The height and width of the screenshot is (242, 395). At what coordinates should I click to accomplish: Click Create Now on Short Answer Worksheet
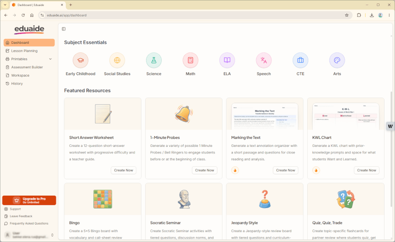coord(124,170)
